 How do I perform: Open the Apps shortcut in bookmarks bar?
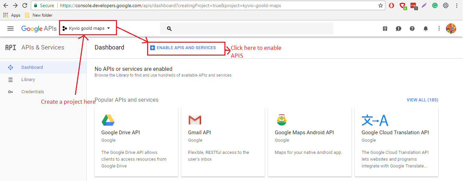[x=12, y=15]
